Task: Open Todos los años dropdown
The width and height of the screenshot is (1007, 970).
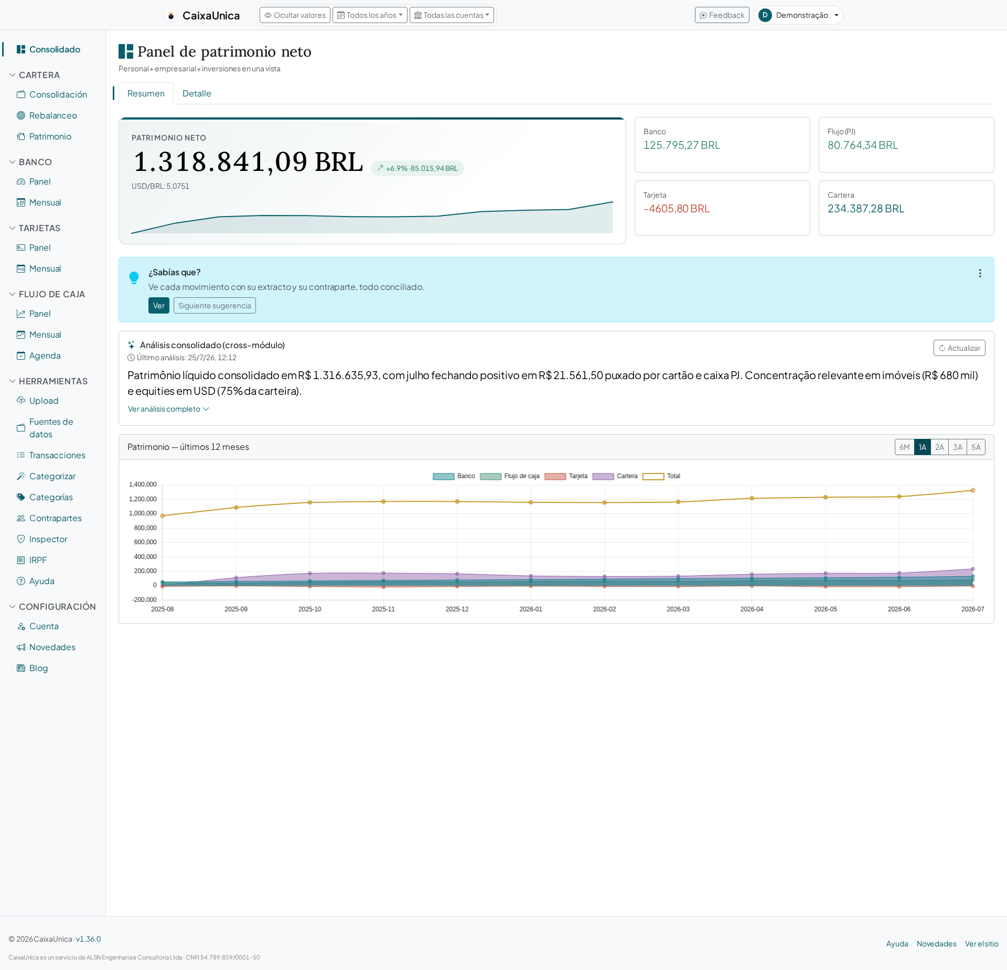Action: (370, 15)
